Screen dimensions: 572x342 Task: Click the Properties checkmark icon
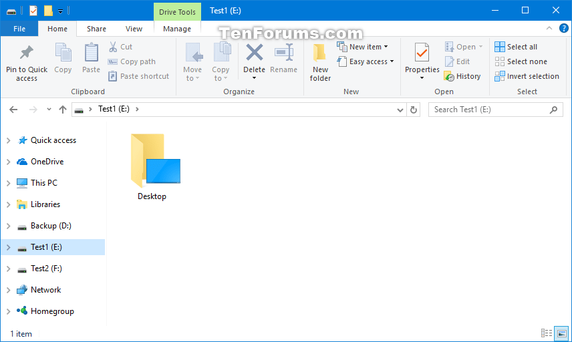coord(422,53)
